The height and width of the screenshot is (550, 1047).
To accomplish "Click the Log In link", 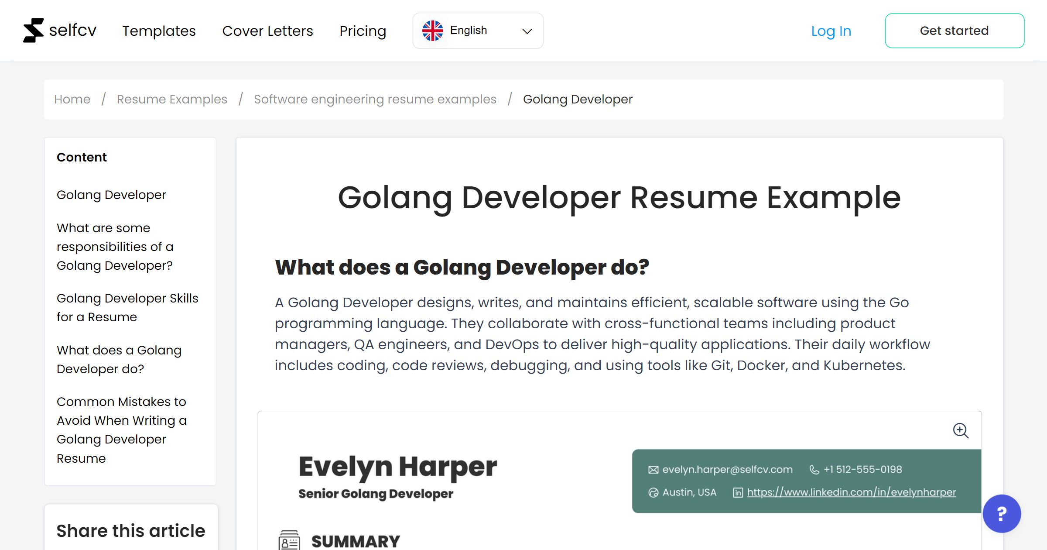I will tap(831, 31).
